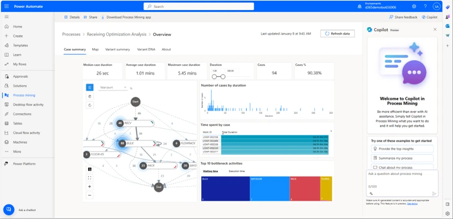
Task: Click the map layout grid icon
Action: click(90, 169)
